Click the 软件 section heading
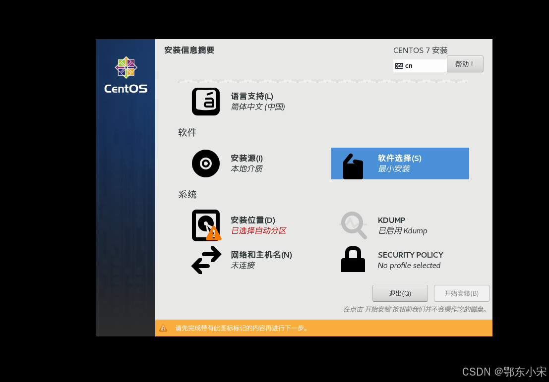The height and width of the screenshot is (382, 549). coord(187,132)
